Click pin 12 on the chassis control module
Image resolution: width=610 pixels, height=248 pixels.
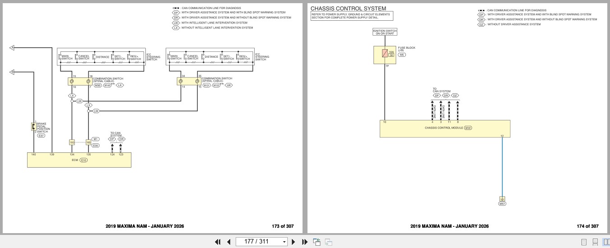[502, 136]
